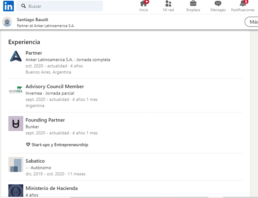Open Mensajes chat bubble icon

(218, 4)
